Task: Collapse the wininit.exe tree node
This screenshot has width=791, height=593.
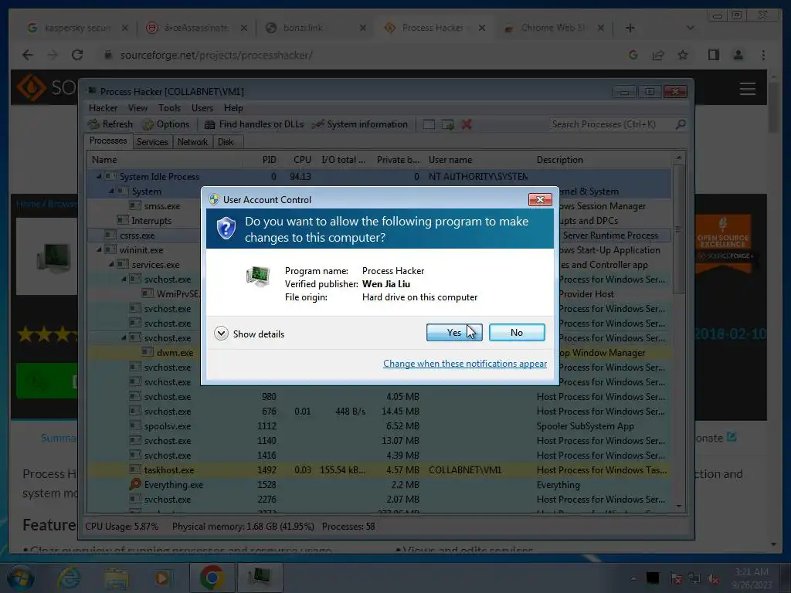Action: tap(99, 249)
